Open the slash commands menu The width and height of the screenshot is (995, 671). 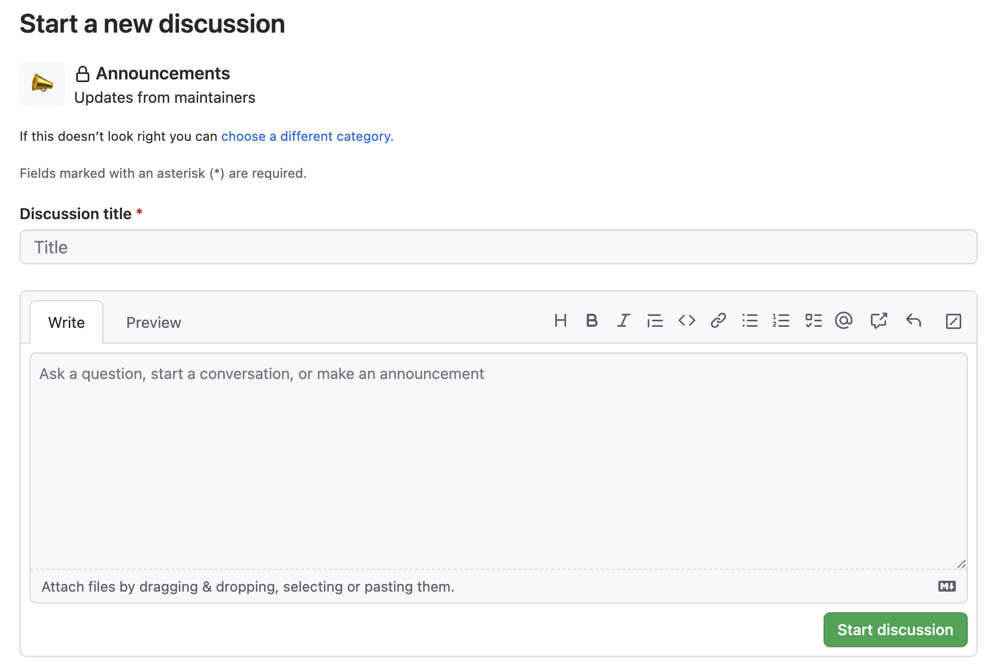coord(954,321)
